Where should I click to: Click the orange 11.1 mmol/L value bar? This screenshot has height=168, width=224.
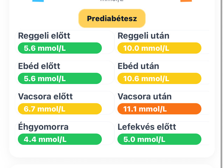pos(159,109)
